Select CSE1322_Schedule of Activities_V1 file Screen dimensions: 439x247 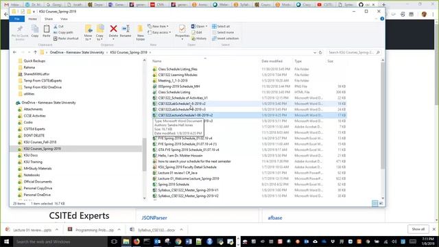pyautogui.click(x=183, y=97)
